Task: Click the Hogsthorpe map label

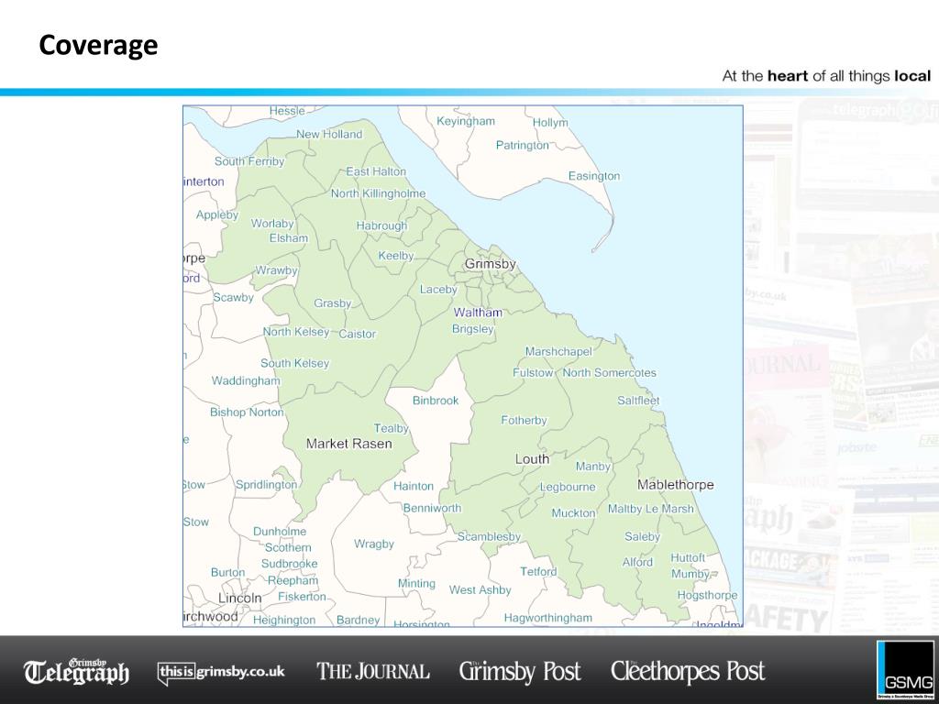Action: (x=707, y=596)
